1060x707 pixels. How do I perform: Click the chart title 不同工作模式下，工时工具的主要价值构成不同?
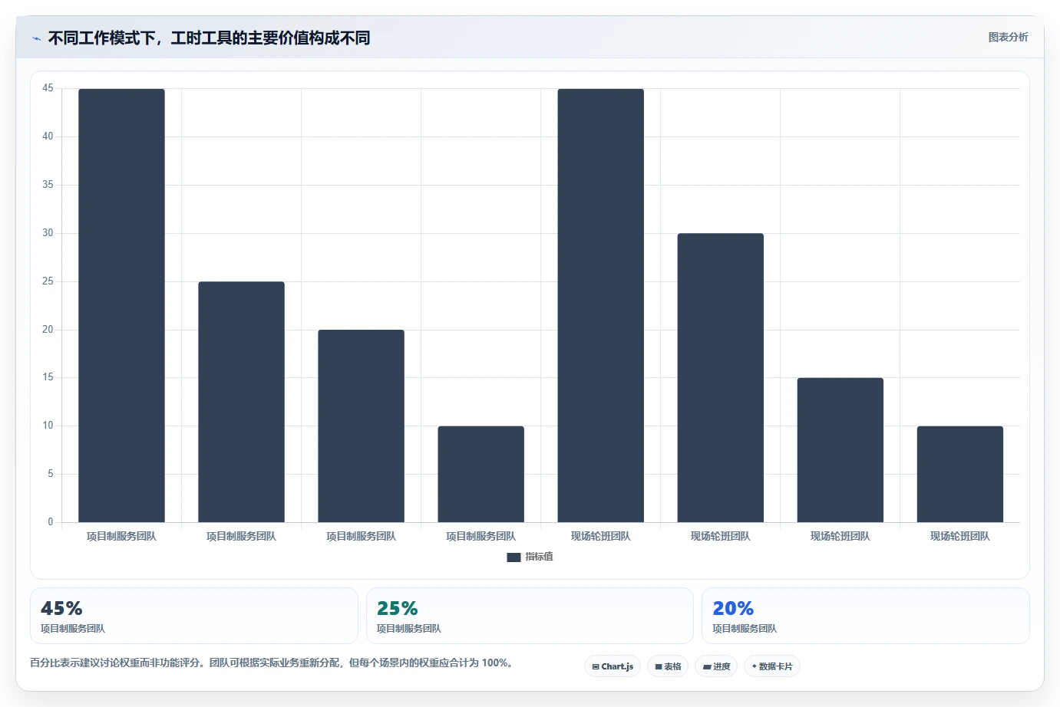[x=209, y=38]
